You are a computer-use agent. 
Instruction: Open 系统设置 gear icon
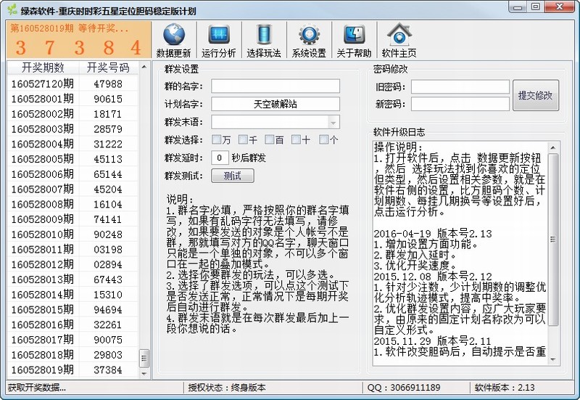pos(309,36)
